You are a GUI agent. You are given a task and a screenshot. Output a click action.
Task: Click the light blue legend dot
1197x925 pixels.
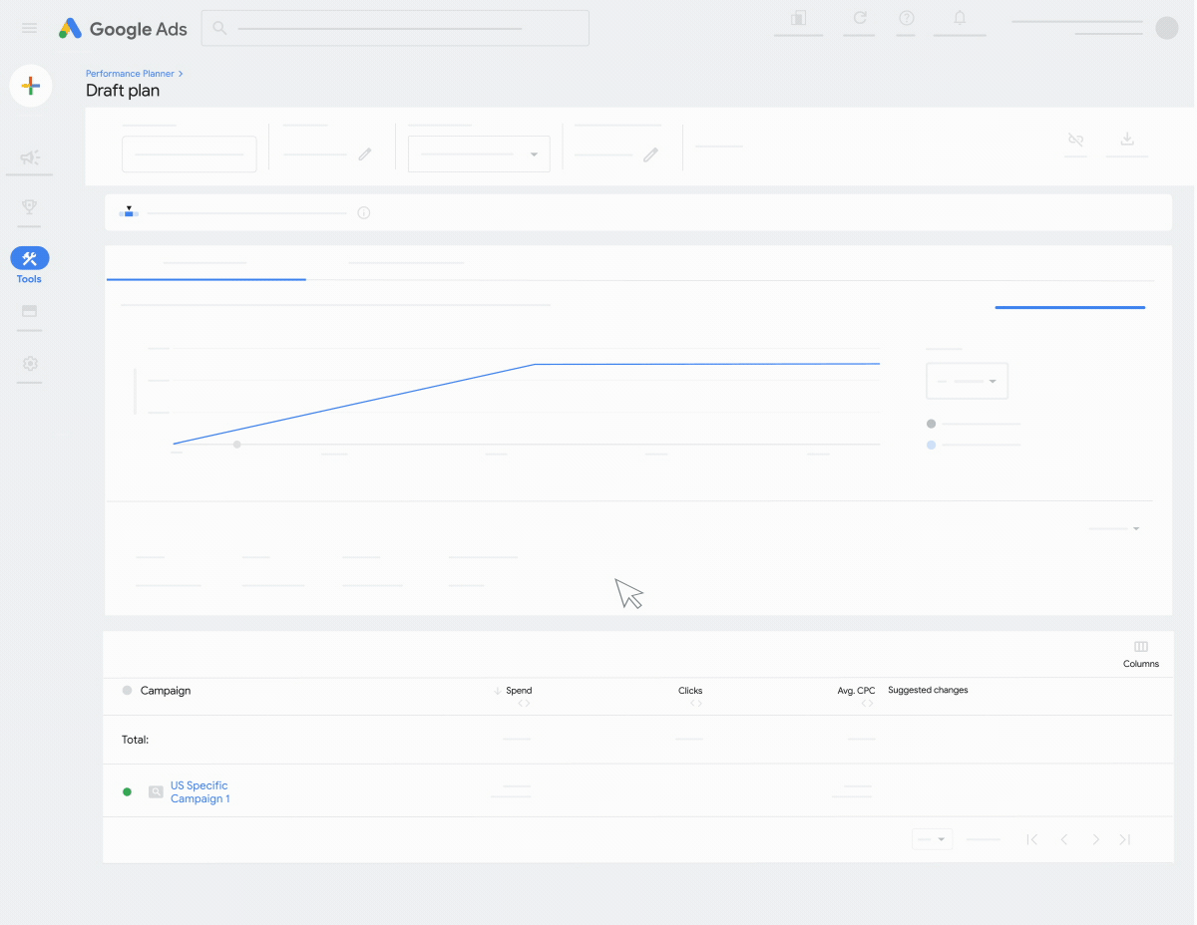(932, 446)
